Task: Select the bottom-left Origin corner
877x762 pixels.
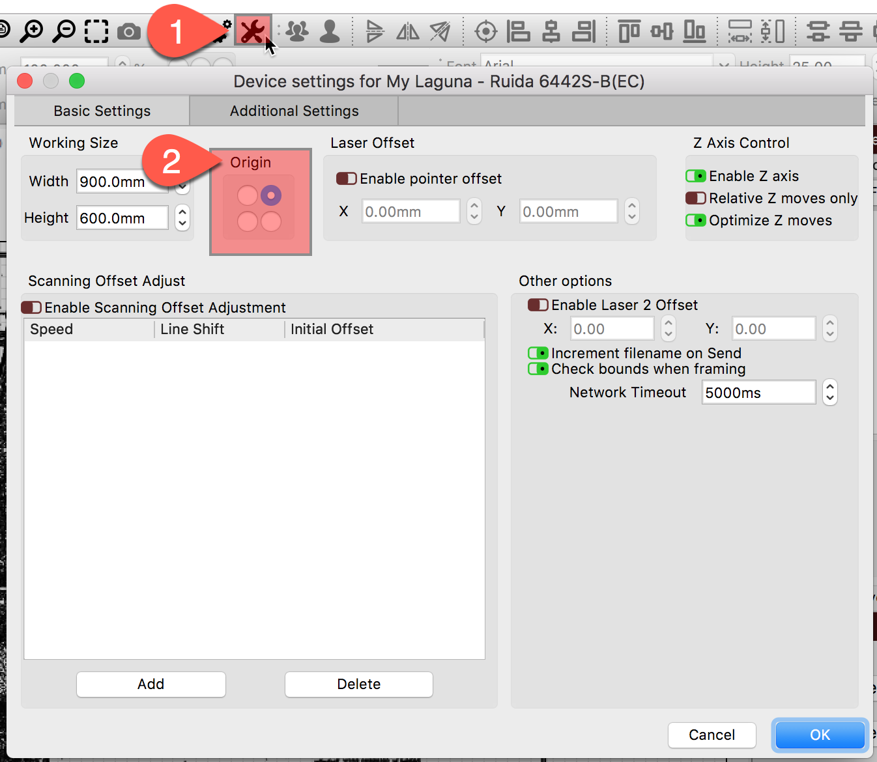Action: pyautogui.click(x=248, y=221)
